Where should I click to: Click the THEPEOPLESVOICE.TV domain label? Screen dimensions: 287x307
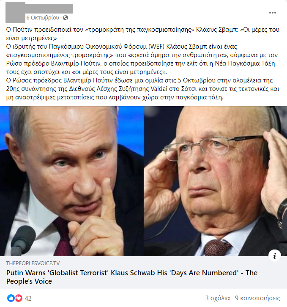(33, 263)
